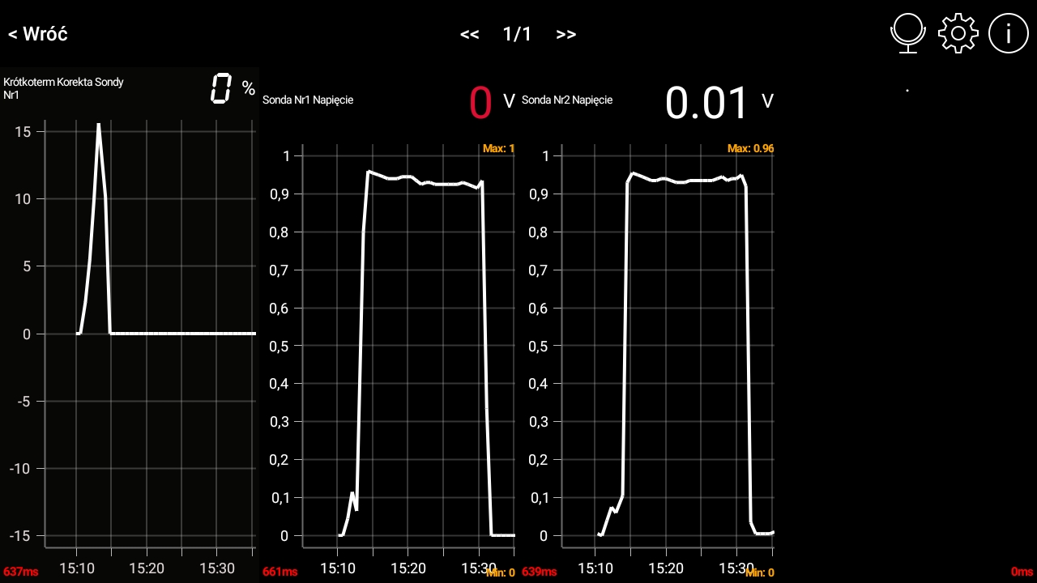Click the 0.01 V reading
1037x583 pixels.
[707, 103]
